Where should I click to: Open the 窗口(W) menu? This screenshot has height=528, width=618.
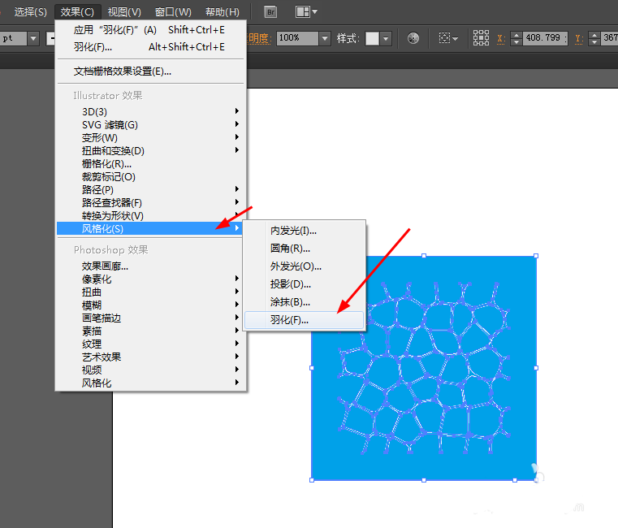pyautogui.click(x=173, y=11)
